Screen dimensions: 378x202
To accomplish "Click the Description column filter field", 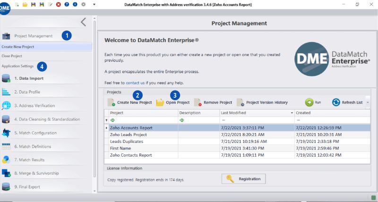I will 199,120.
